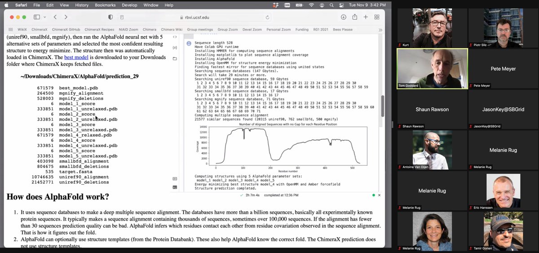The image size is (539, 253).
Task: Open the Apple menu
Action: point(6,5)
